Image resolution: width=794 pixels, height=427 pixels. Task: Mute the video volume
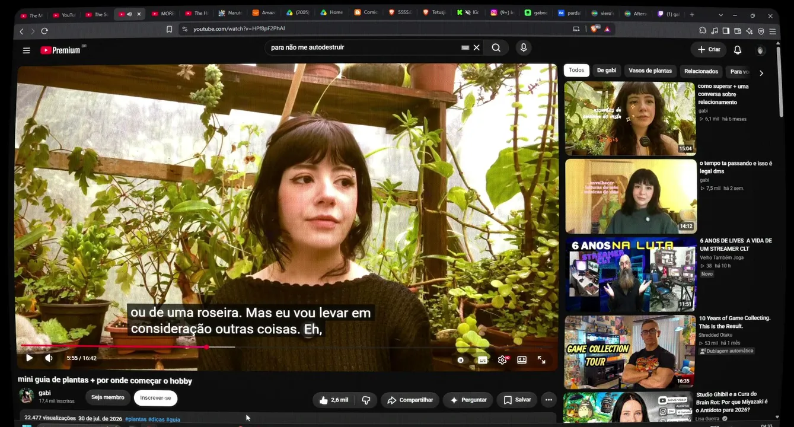tap(49, 358)
